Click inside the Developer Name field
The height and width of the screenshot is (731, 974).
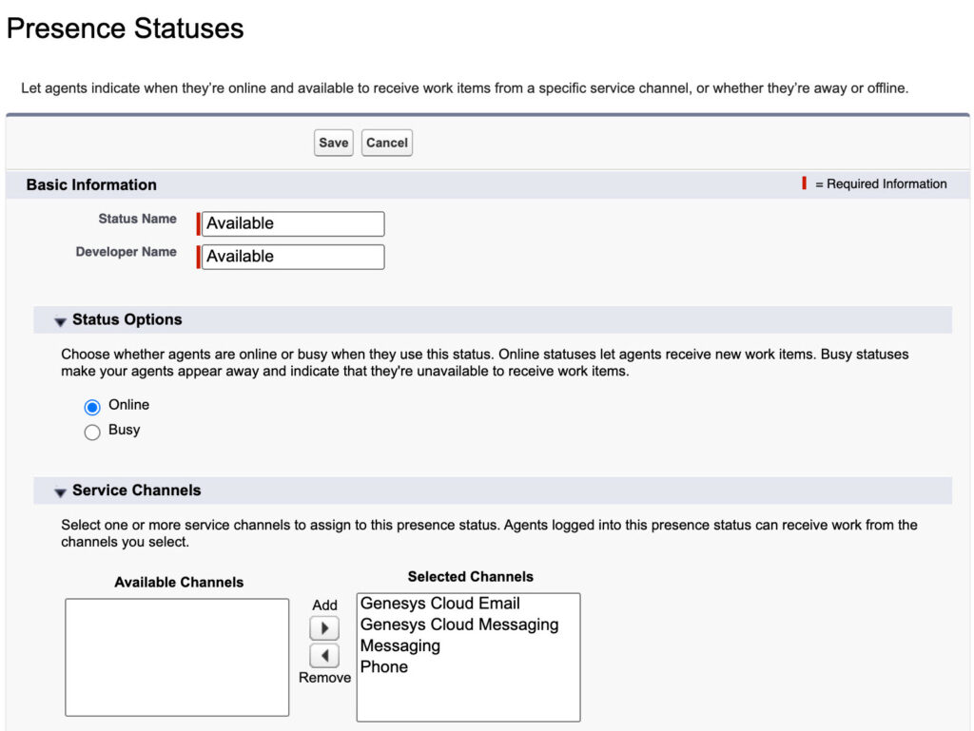[x=292, y=257]
